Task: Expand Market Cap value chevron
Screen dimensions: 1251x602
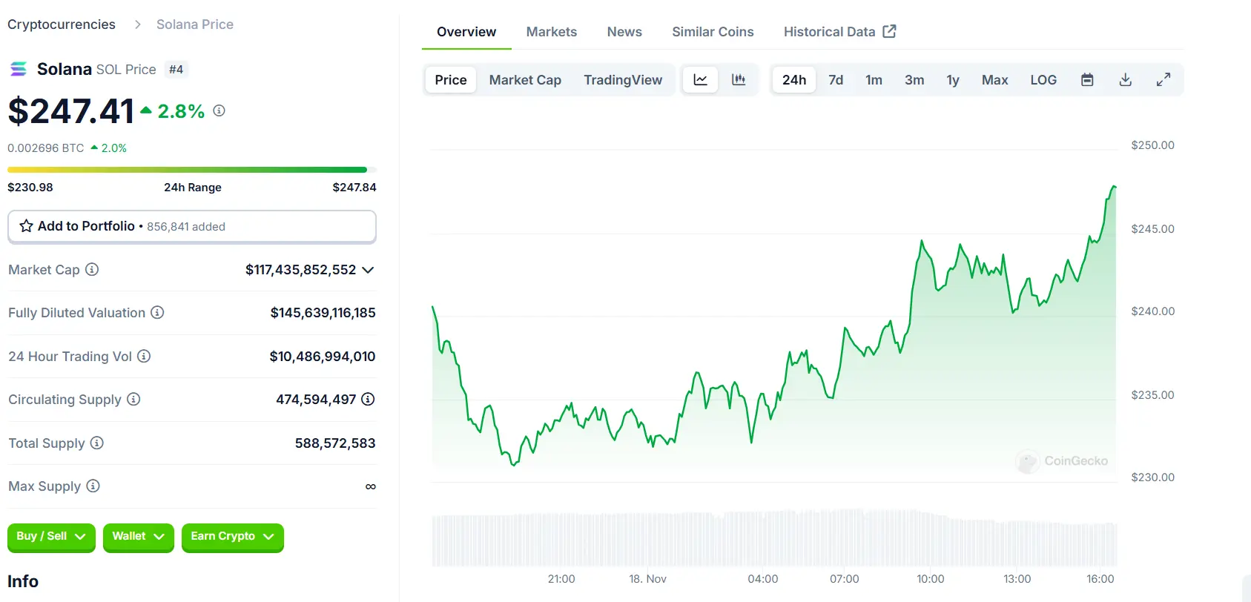Action: [368, 270]
